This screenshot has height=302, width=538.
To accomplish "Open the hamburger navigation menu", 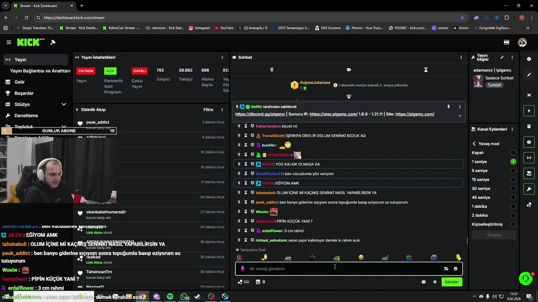I will point(9,42).
